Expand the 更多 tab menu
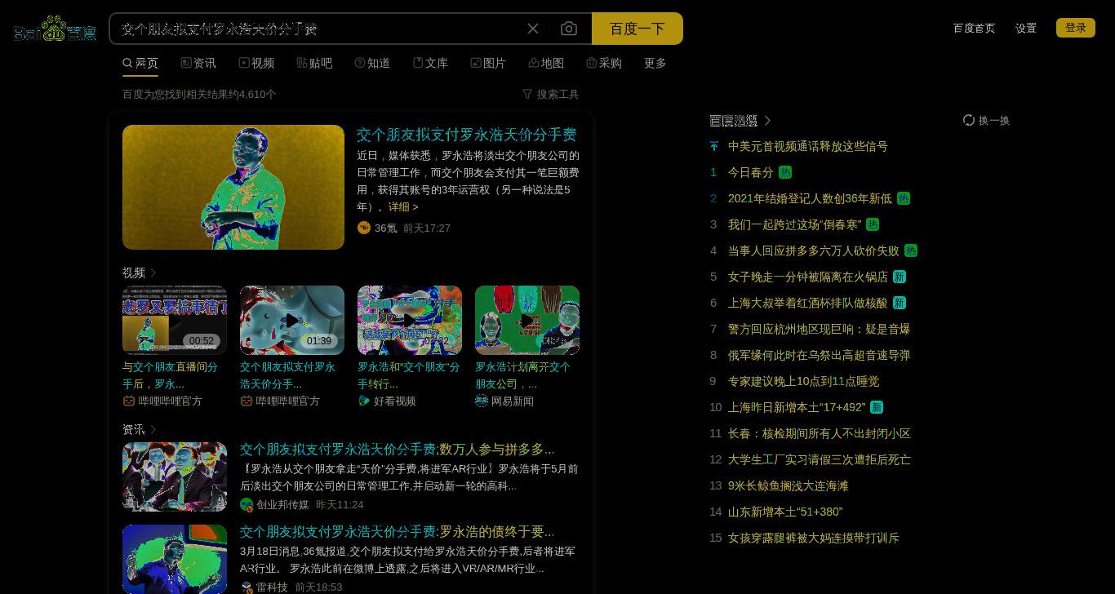This screenshot has width=1115, height=594. [655, 63]
